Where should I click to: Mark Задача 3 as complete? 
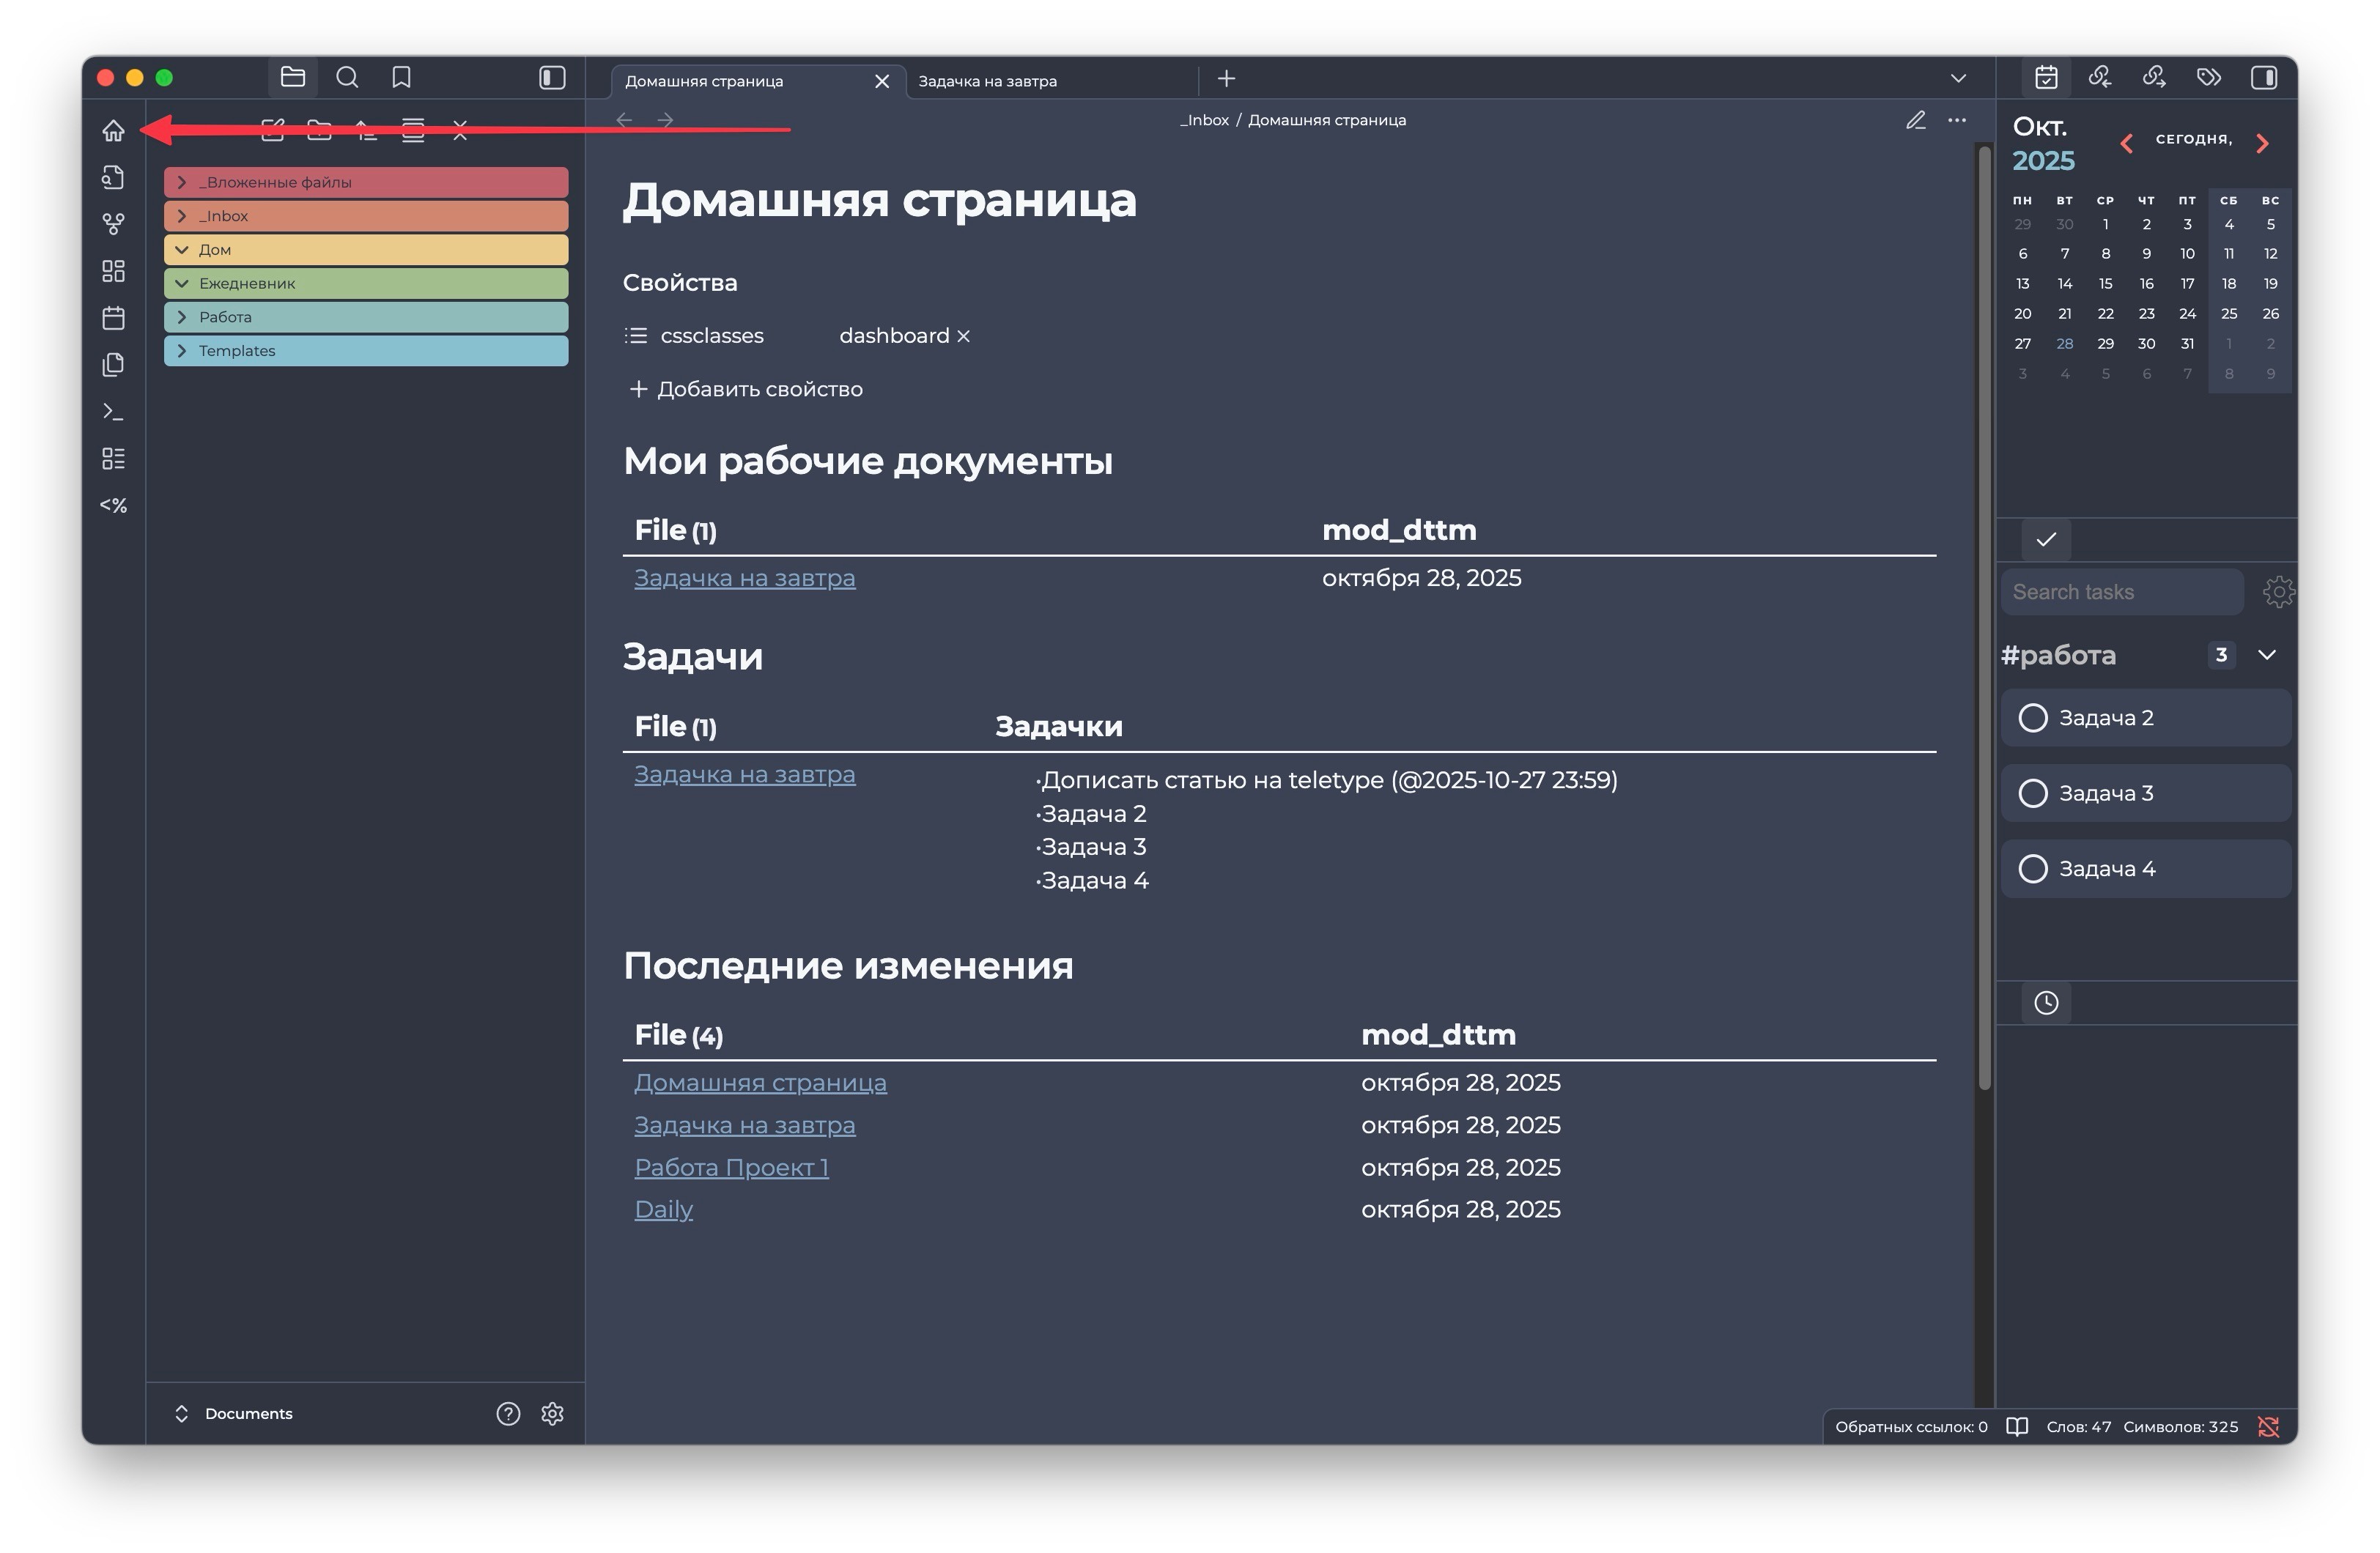tap(2033, 793)
